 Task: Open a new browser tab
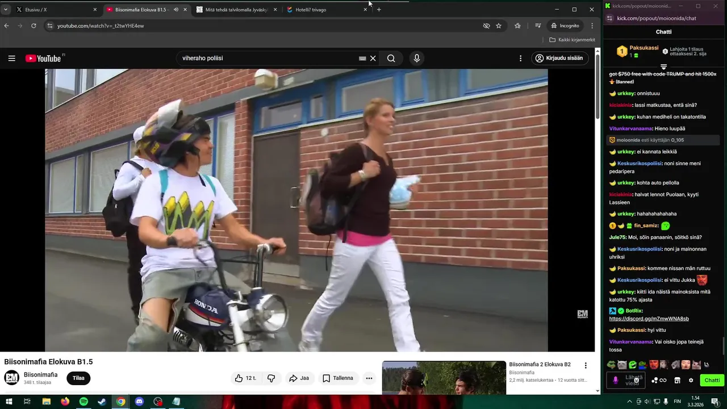(379, 10)
